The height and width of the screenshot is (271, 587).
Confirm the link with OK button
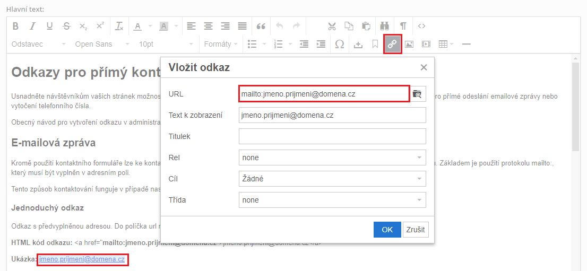tap(387, 230)
